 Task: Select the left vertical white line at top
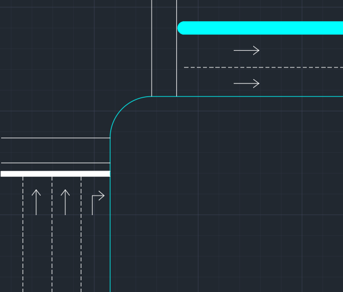[152, 45]
